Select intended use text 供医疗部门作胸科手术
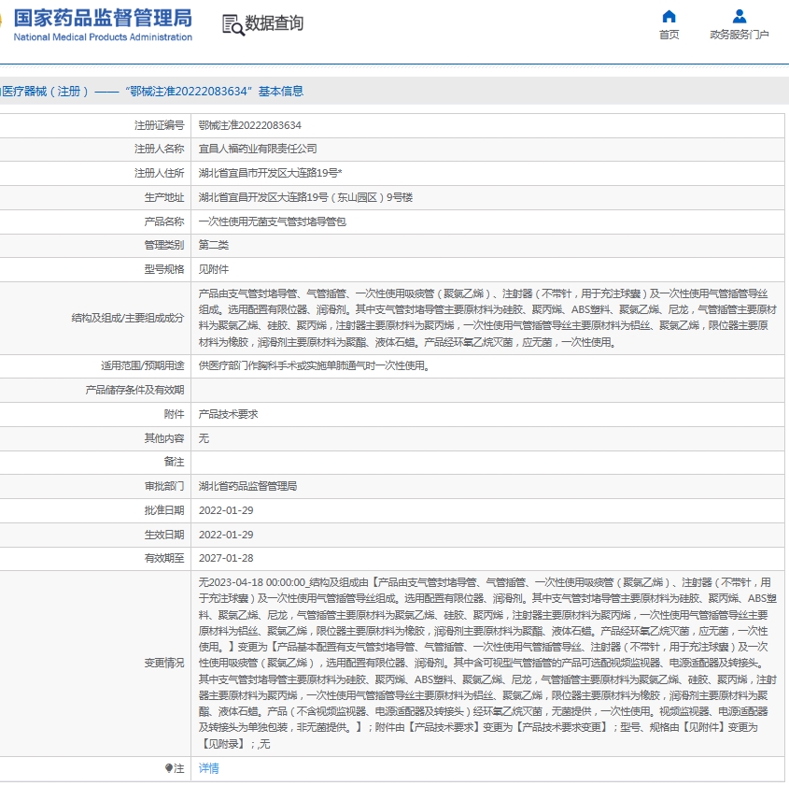The image size is (789, 786). click(x=315, y=365)
